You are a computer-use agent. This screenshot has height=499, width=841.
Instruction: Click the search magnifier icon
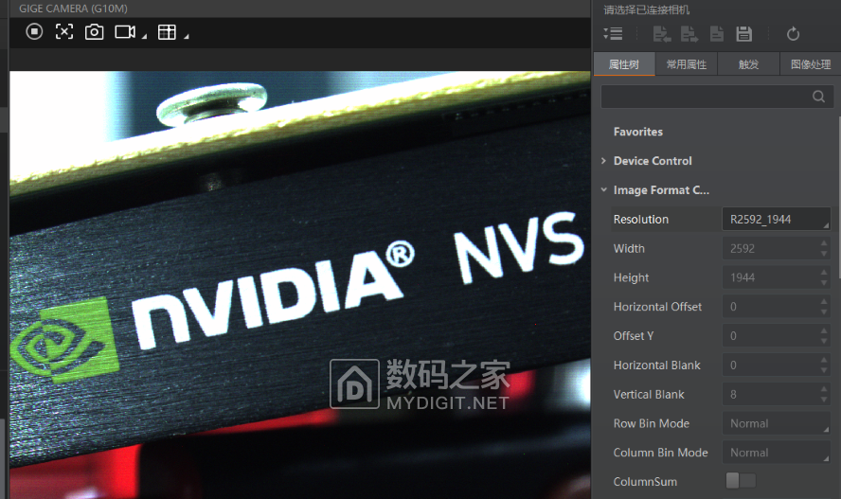click(x=818, y=97)
